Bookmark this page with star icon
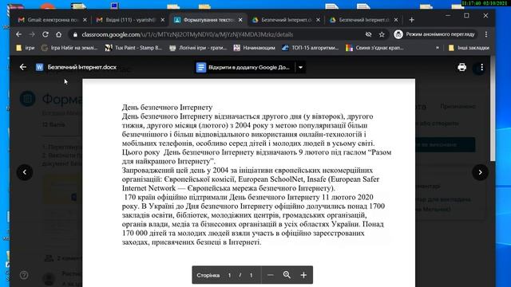Viewport: 511px width, 287px height. [382, 34]
